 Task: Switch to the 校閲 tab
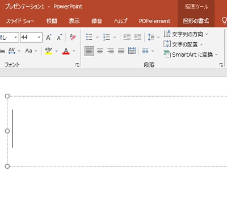(52, 21)
